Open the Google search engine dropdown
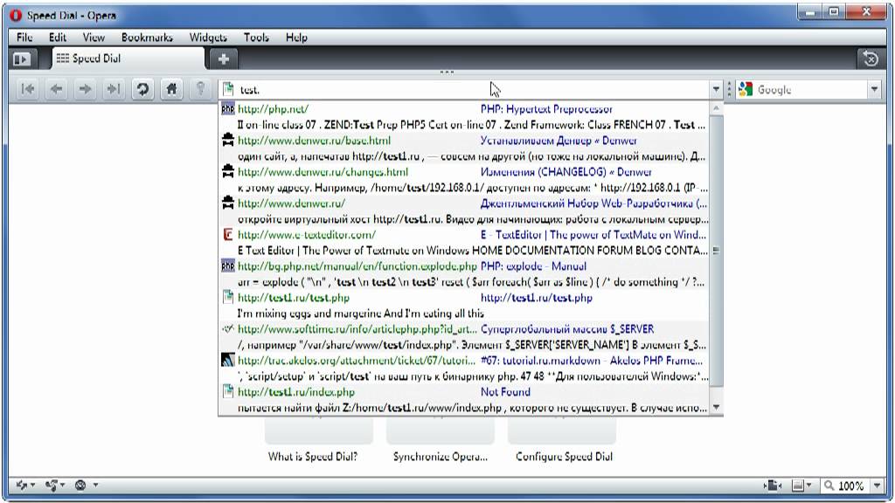The height and width of the screenshot is (503, 895). click(874, 90)
